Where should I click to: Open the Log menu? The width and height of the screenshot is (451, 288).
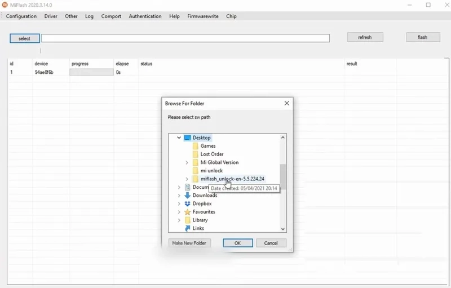pyautogui.click(x=89, y=16)
